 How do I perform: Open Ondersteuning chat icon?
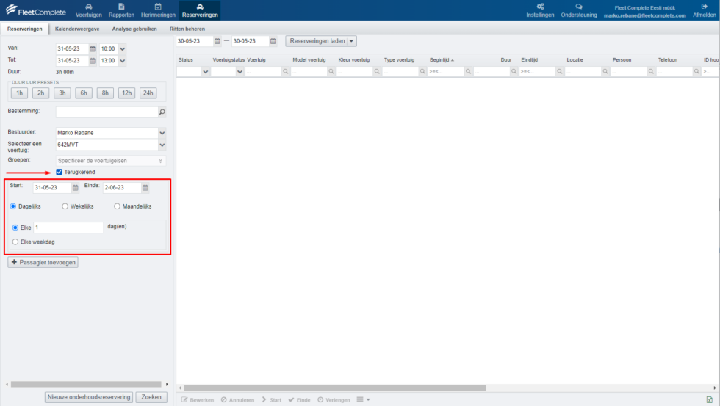(579, 7)
